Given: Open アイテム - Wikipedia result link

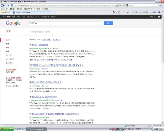Looking at the screenshot, I should coord(39,45).
